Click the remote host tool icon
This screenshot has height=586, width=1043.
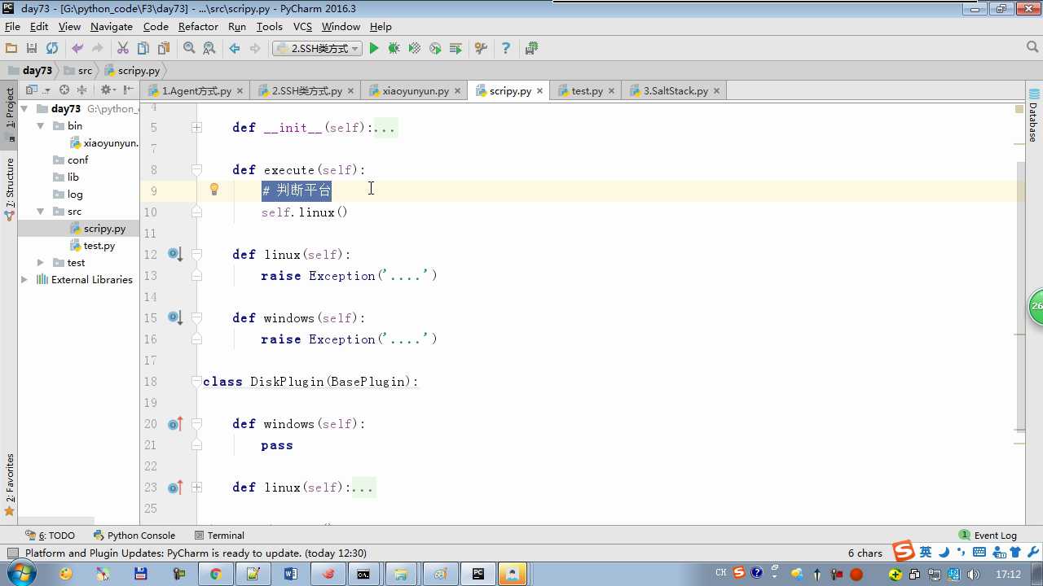[531, 49]
